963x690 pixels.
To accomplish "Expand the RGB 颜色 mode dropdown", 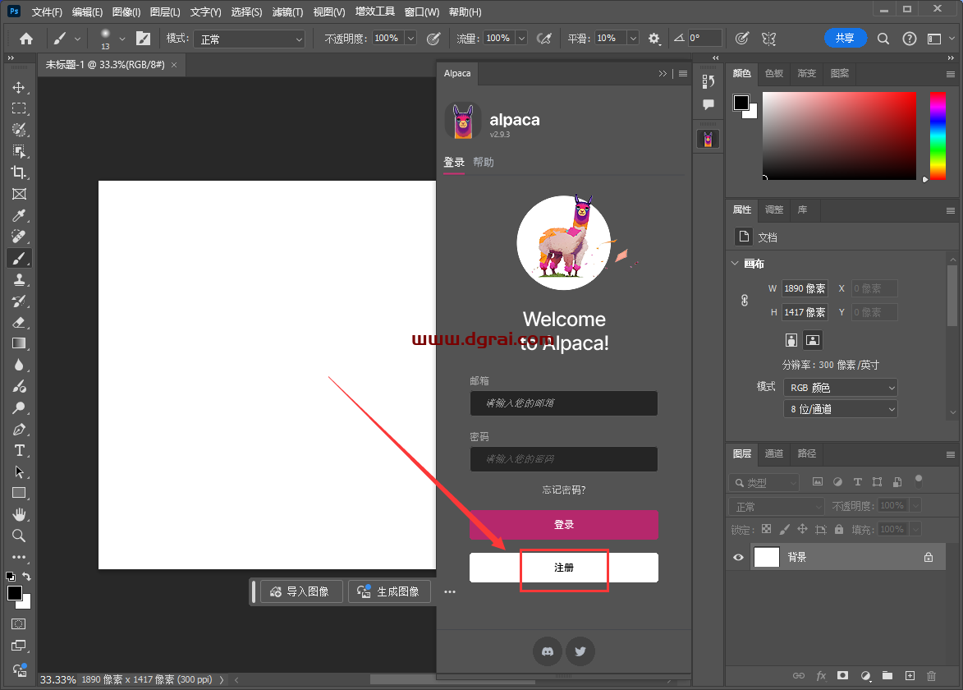I will click(x=840, y=387).
